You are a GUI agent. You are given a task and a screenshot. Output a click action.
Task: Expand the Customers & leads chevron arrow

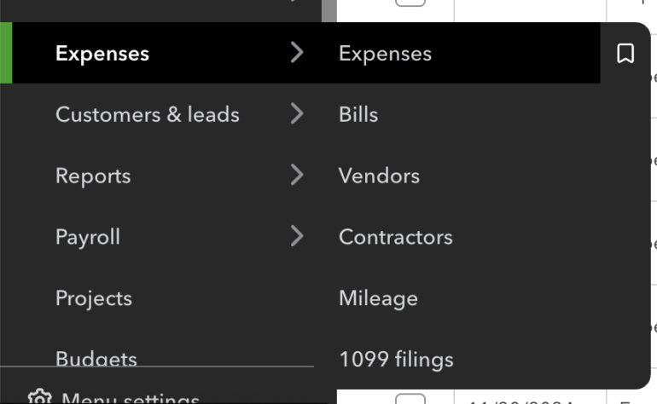[x=296, y=114]
